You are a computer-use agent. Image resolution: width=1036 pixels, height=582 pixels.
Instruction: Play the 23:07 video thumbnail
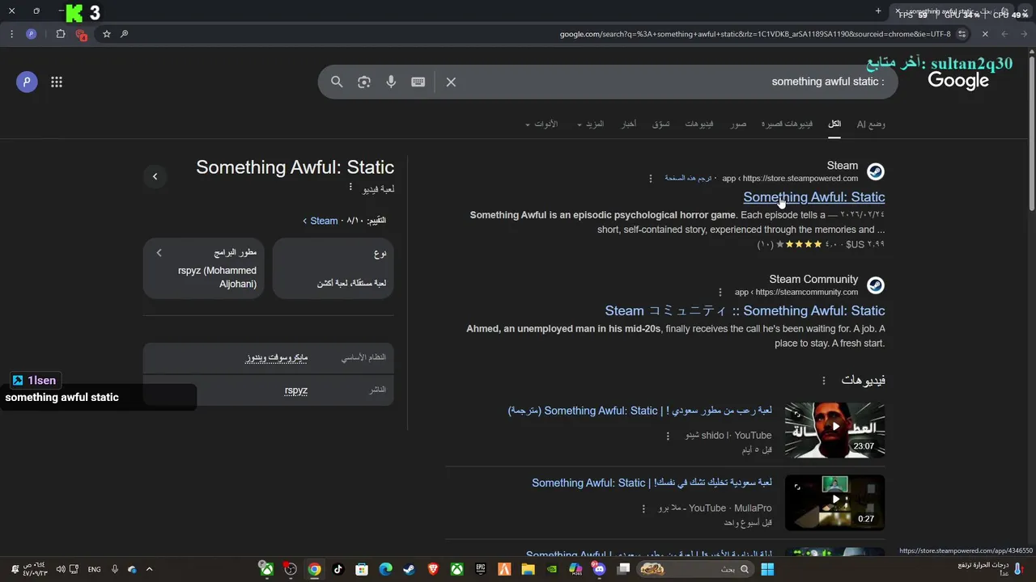(834, 430)
